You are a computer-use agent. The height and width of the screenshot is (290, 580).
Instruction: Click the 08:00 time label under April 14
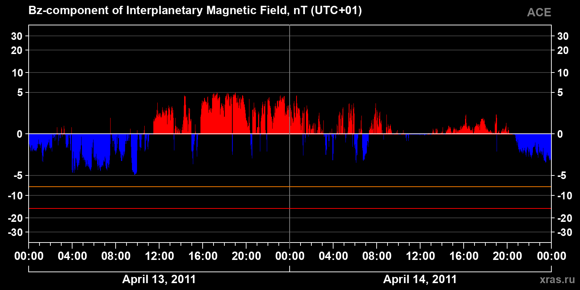(x=377, y=256)
